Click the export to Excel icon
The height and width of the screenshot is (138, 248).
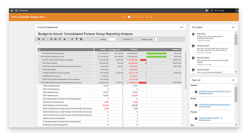pos(51,39)
